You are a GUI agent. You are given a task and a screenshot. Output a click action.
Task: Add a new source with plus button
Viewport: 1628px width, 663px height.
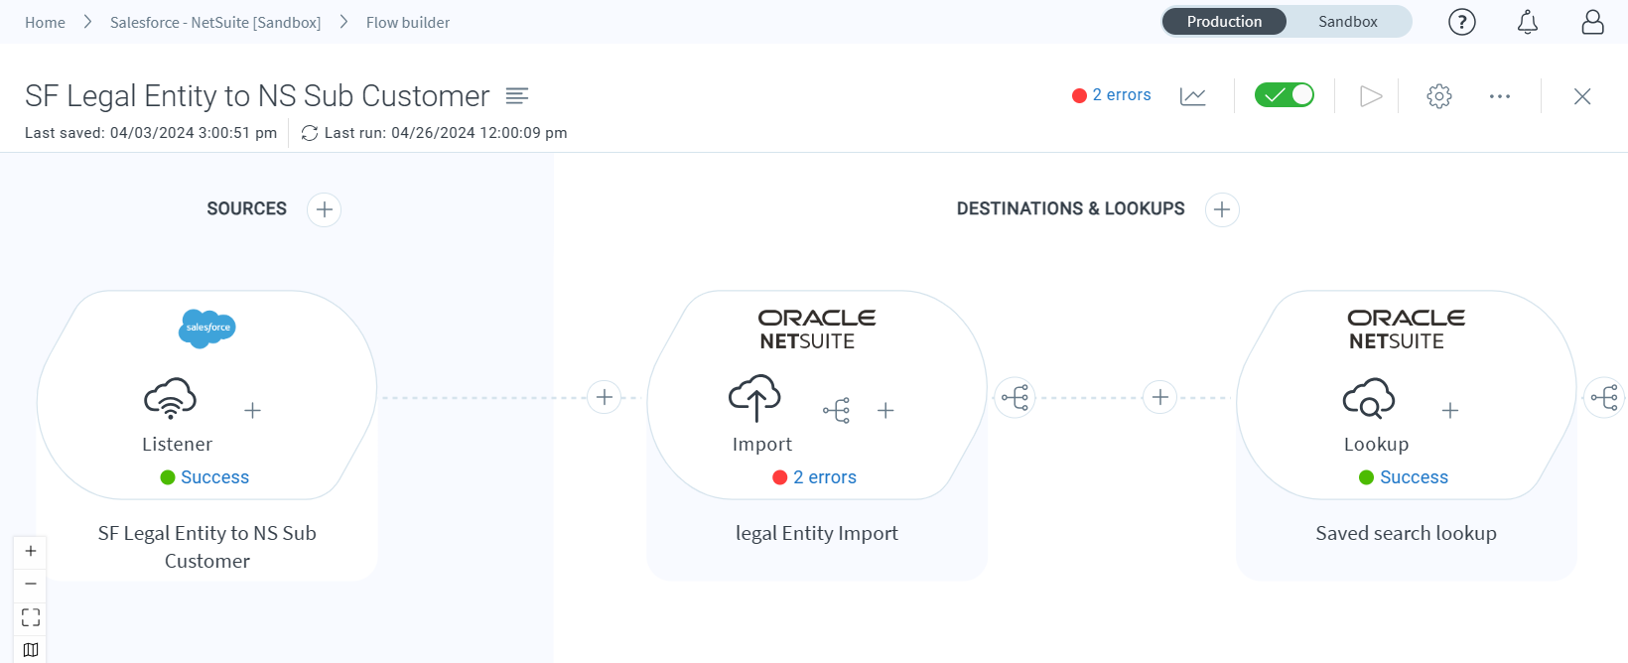pyautogui.click(x=324, y=209)
